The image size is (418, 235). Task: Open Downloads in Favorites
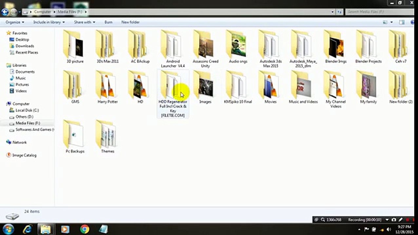coord(25,46)
